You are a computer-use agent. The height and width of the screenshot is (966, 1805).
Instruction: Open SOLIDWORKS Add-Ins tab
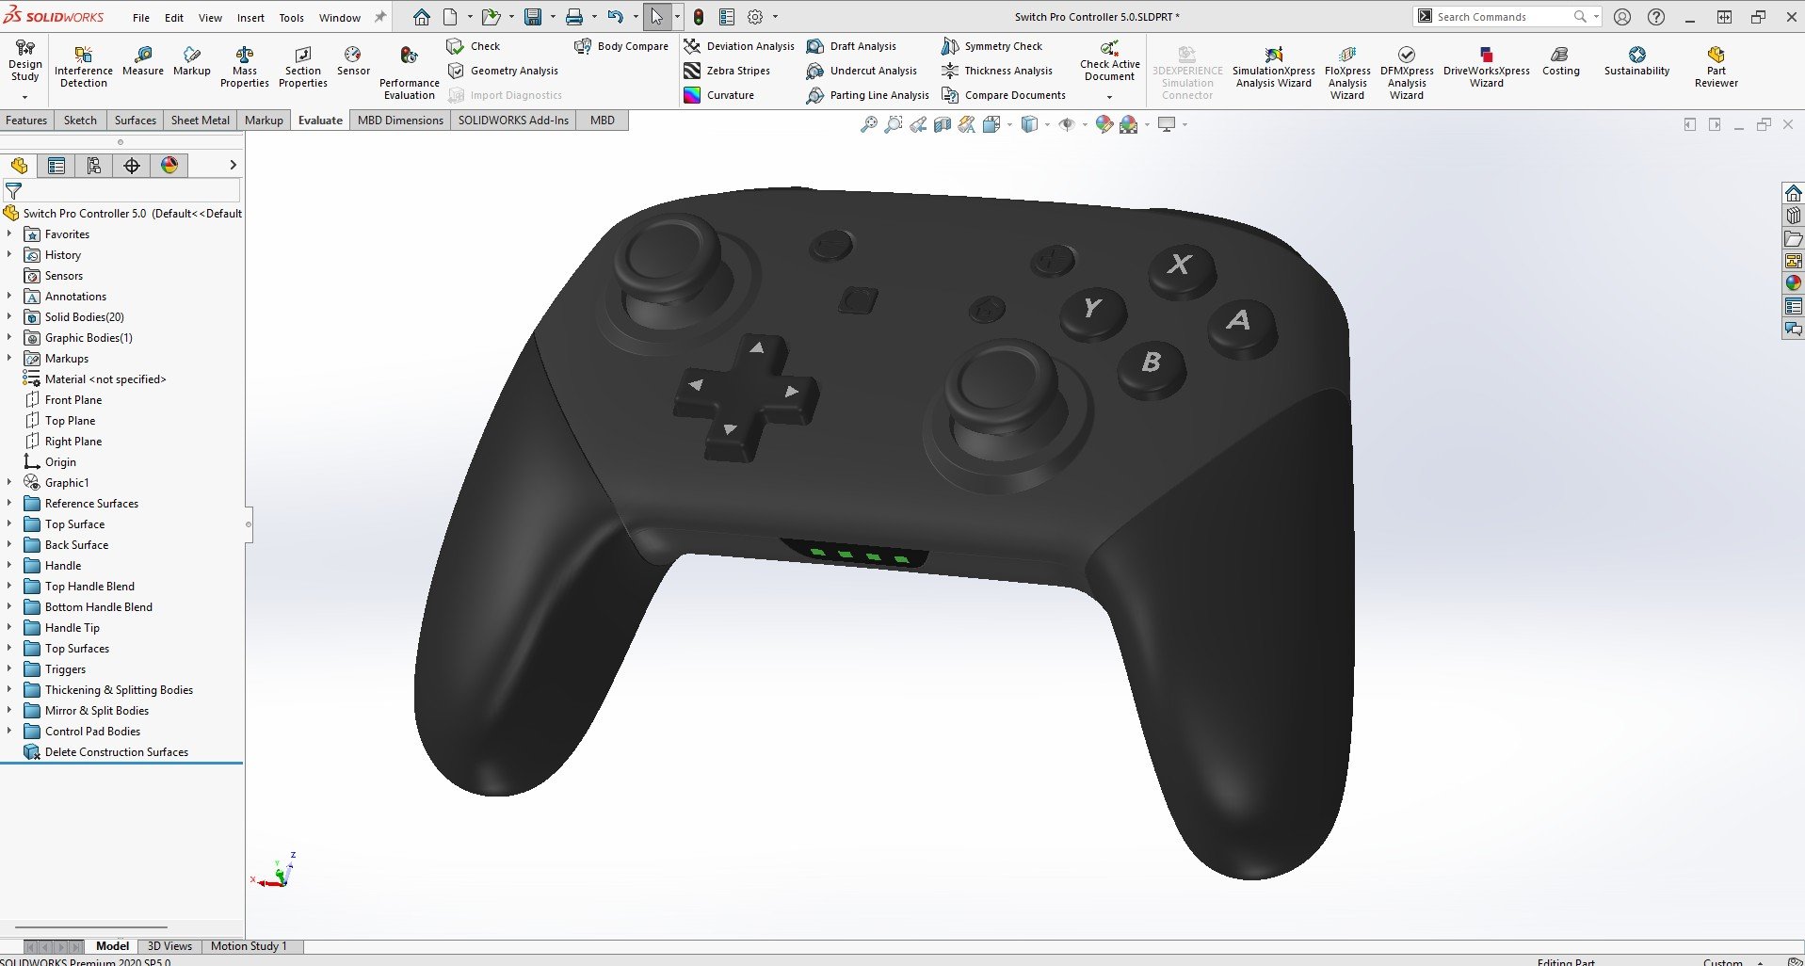coord(513,121)
